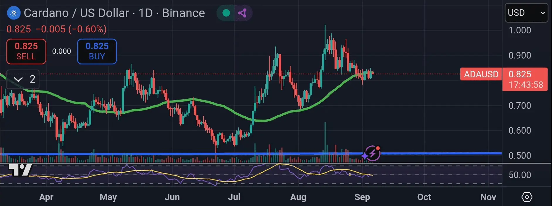Click the 0.600 price scale label

(520, 130)
